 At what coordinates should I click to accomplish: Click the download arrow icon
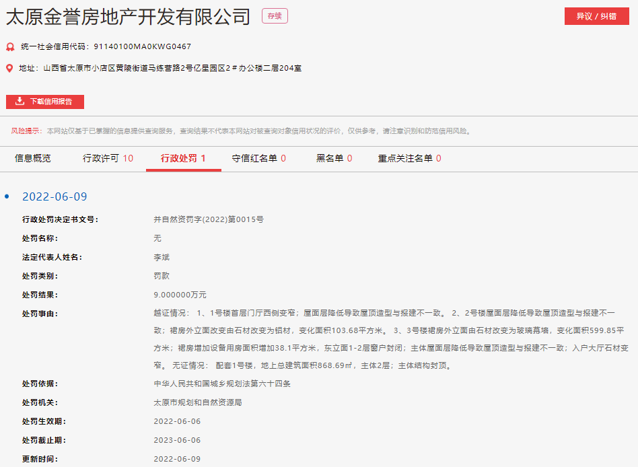coord(20,102)
